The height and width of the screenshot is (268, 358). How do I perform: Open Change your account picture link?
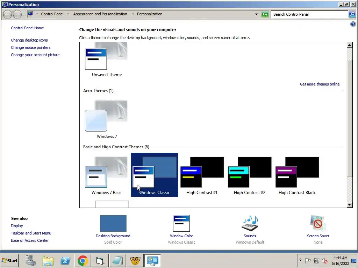pyautogui.click(x=35, y=55)
